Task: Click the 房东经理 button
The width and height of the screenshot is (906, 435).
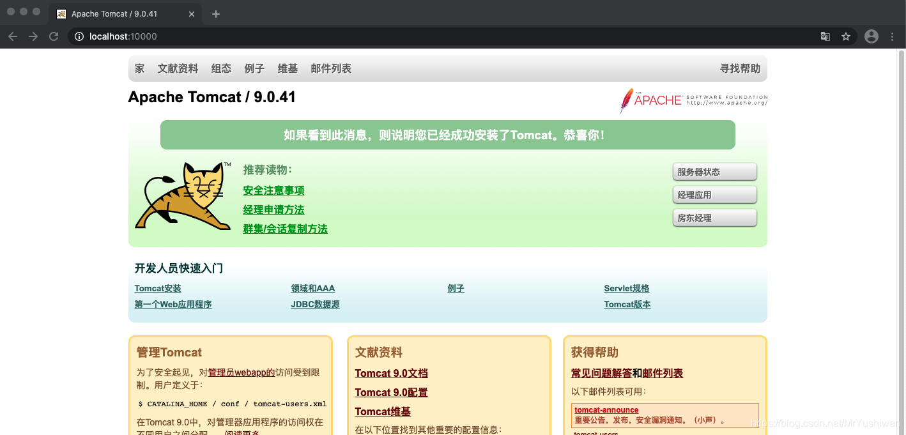Action: tap(715, 218)
